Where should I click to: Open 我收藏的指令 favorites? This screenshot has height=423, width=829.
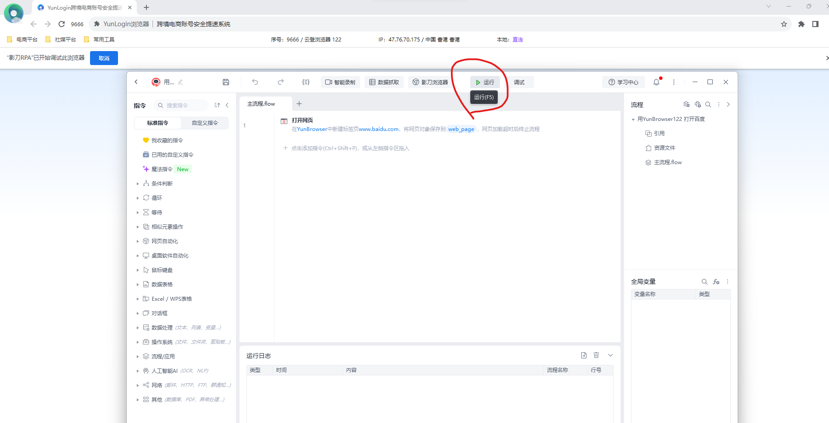click(163, 140)
